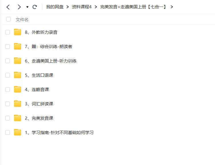Check the box for 2、完美发音课
The image size is (215, 165).
click(x=7, y=118)
